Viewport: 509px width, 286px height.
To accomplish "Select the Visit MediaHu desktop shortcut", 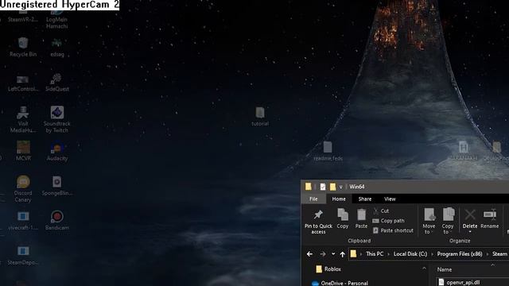I will pos(23,119).
